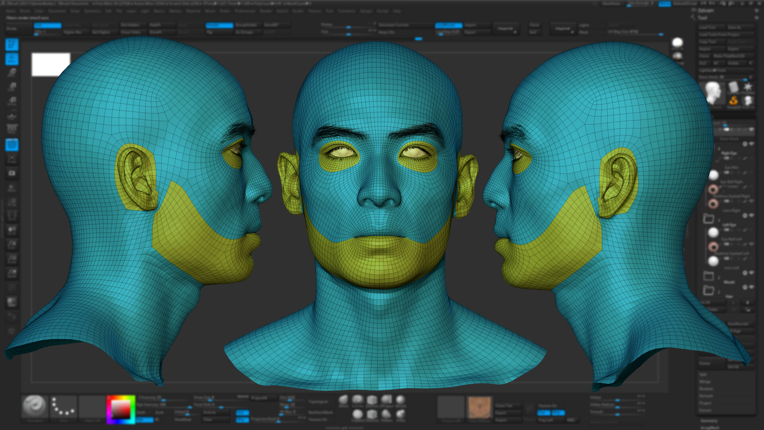764x430 pixels.
Task: Open the stroke type selector icon
Action: click(63, 407)
